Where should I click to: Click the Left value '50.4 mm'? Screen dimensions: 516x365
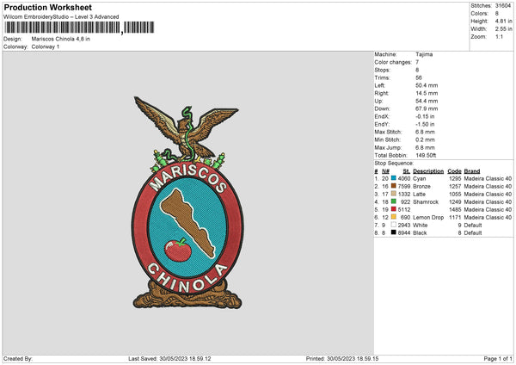427,85
